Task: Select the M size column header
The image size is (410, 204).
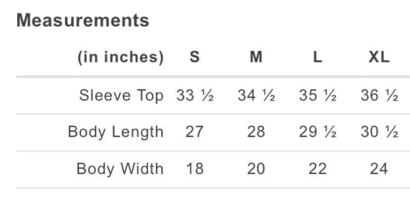Action: point(256,57)
